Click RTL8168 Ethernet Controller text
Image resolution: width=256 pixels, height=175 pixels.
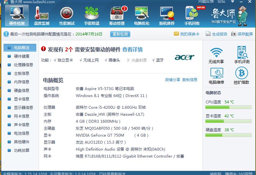click(130, 156)
